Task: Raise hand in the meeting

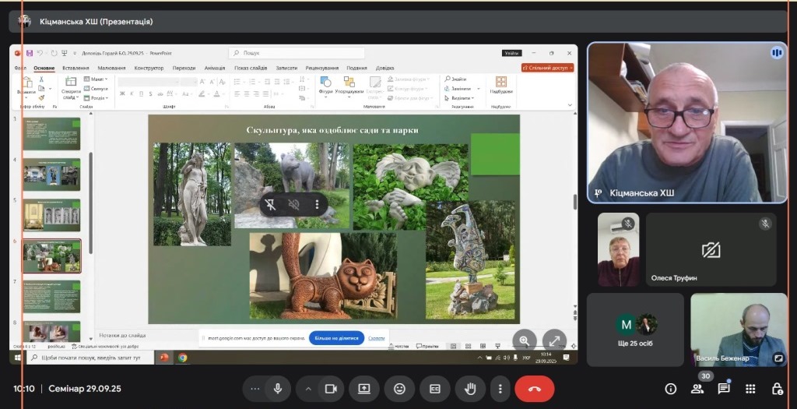Action: click(470, 389)
